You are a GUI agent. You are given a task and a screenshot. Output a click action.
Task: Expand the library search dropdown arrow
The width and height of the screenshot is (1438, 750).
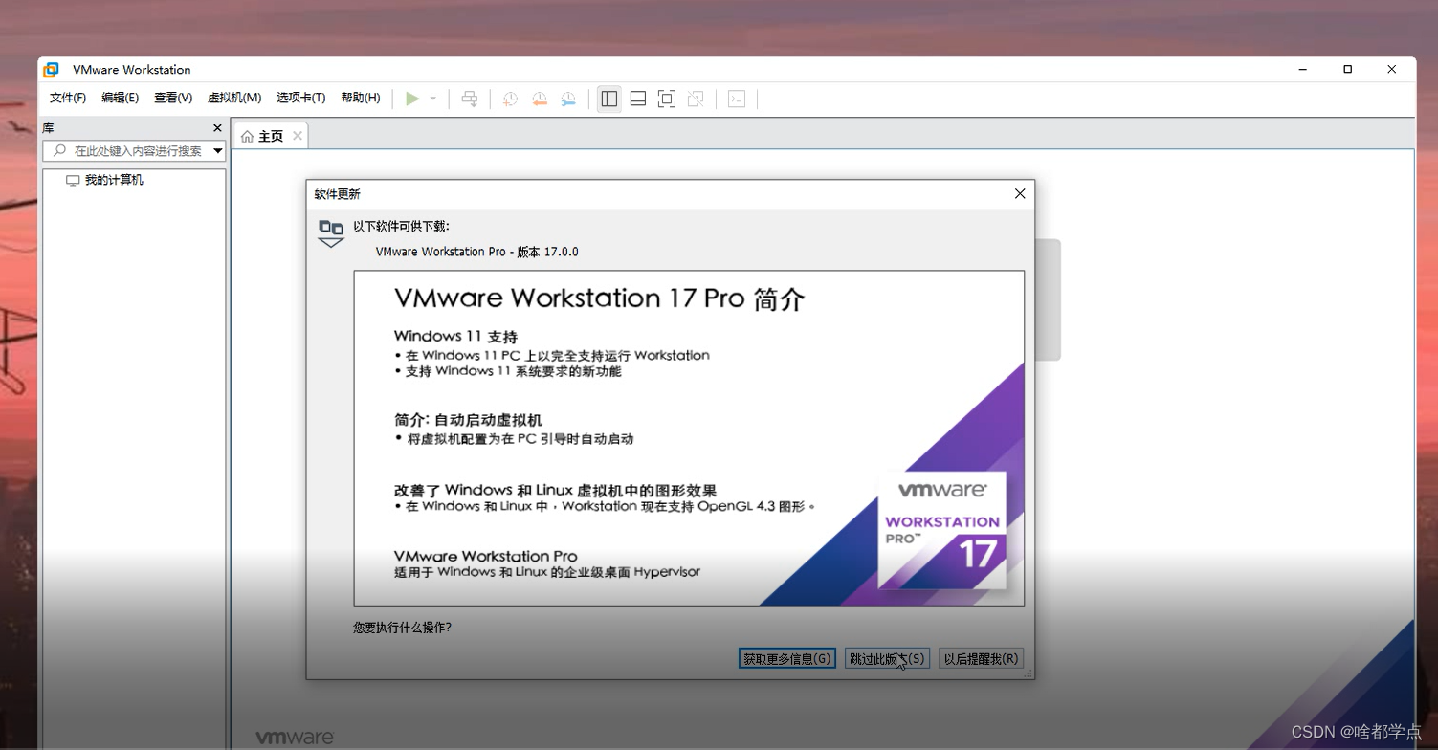[x=218, y=151]
